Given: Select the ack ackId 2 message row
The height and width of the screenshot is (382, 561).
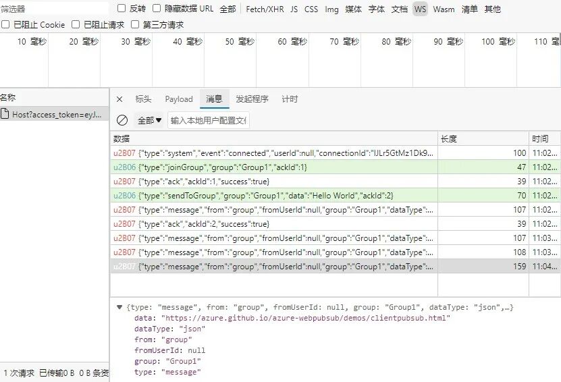Looking at the screenshot, I should pyautogui.click(x=336, y=224).
